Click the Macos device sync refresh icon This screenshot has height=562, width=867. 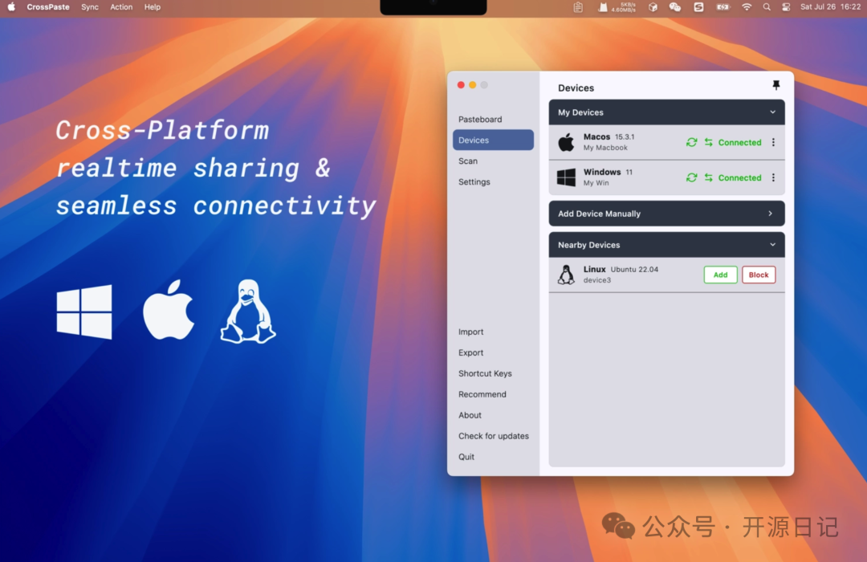pyautogui.click(x=691, y=143)
